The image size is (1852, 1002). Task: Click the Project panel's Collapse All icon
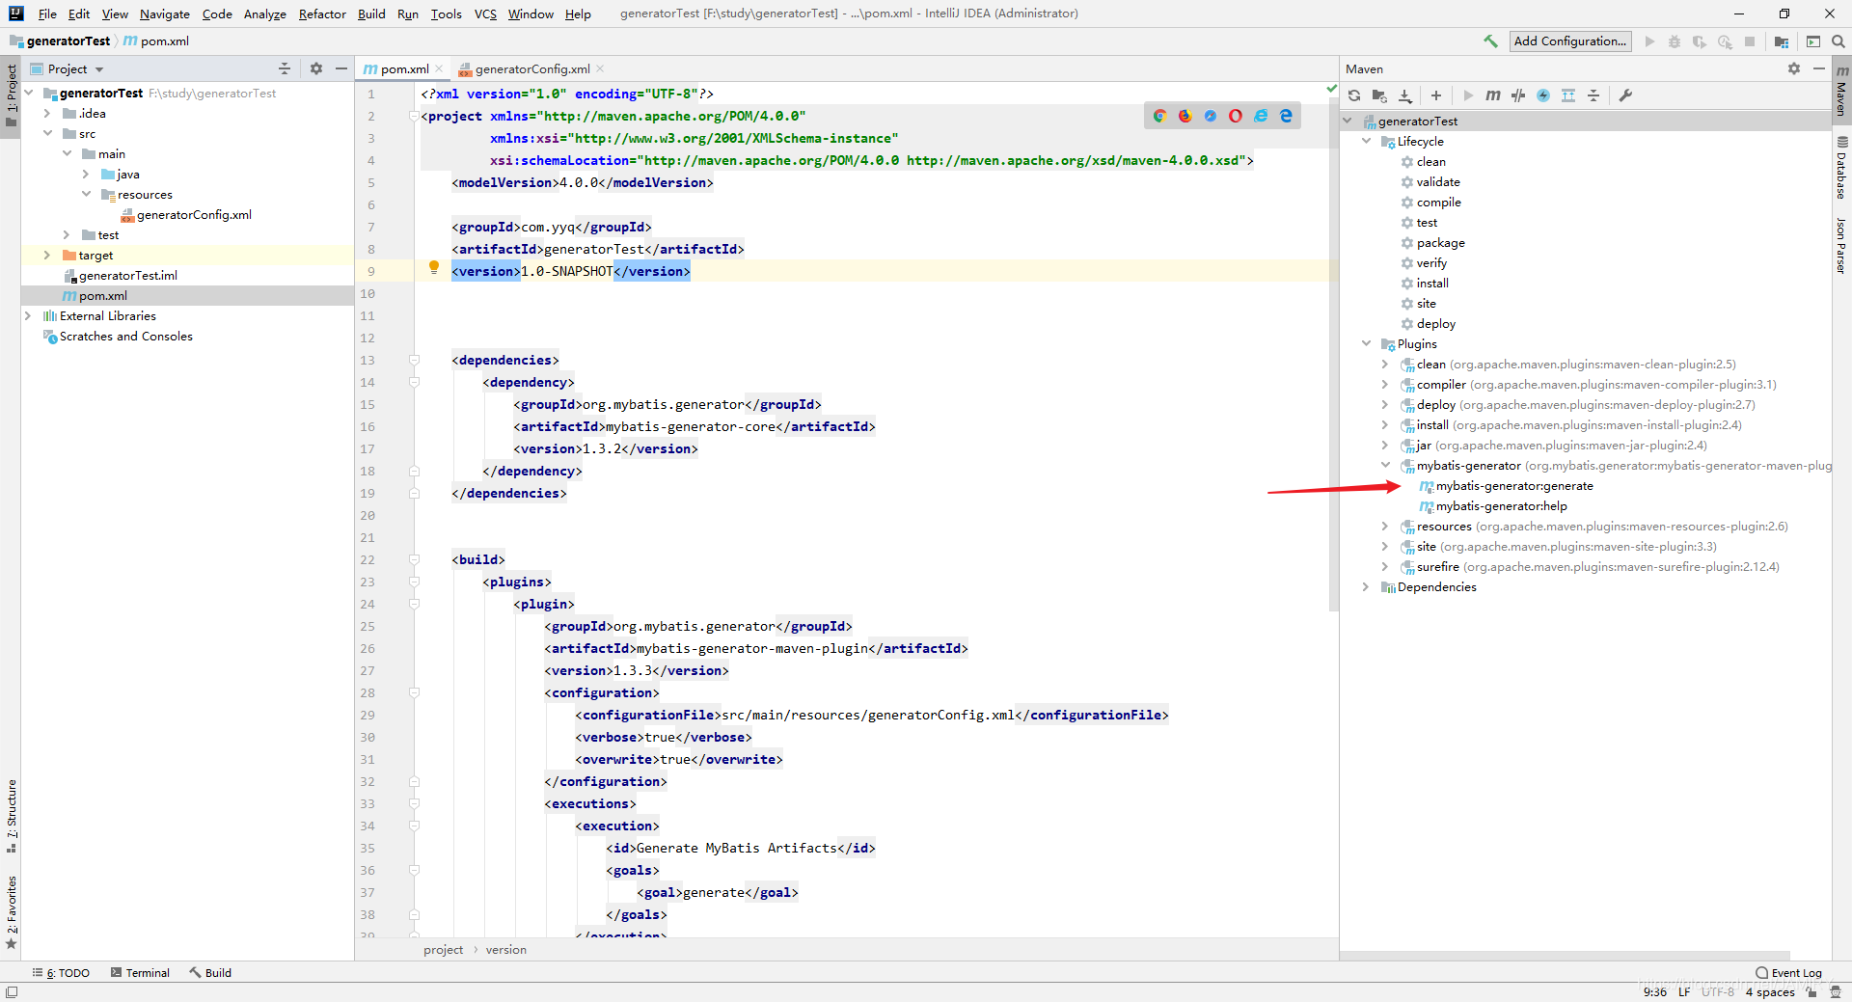click(285, 68)
